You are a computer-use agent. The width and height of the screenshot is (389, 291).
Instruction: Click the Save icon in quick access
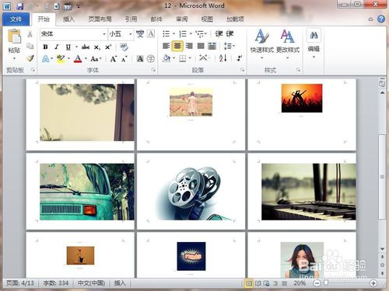(x=19, y=6)
